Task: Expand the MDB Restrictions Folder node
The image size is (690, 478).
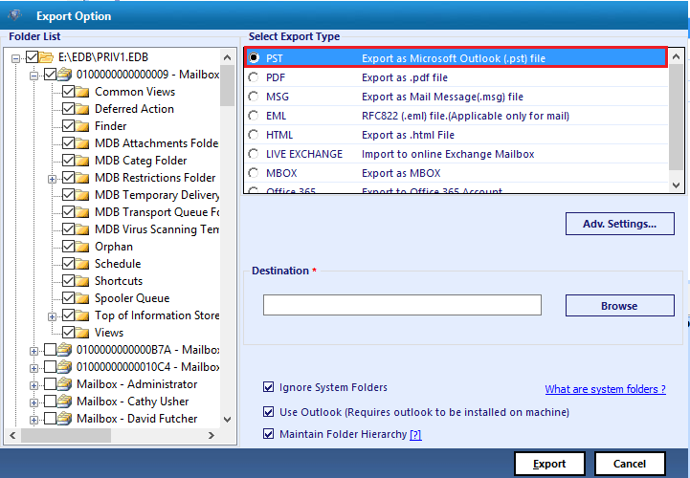Action: click(x=52, y=179)
